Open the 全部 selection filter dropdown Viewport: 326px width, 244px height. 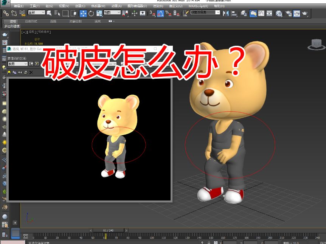click(36, 12)
